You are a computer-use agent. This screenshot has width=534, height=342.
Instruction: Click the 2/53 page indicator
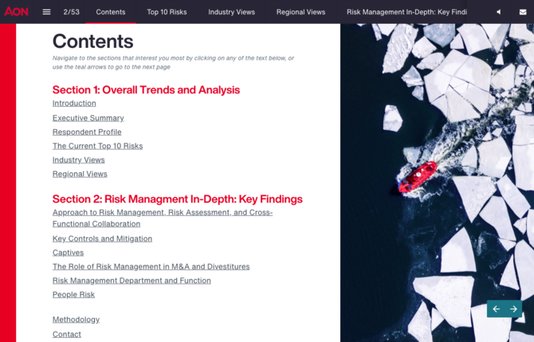71,12
